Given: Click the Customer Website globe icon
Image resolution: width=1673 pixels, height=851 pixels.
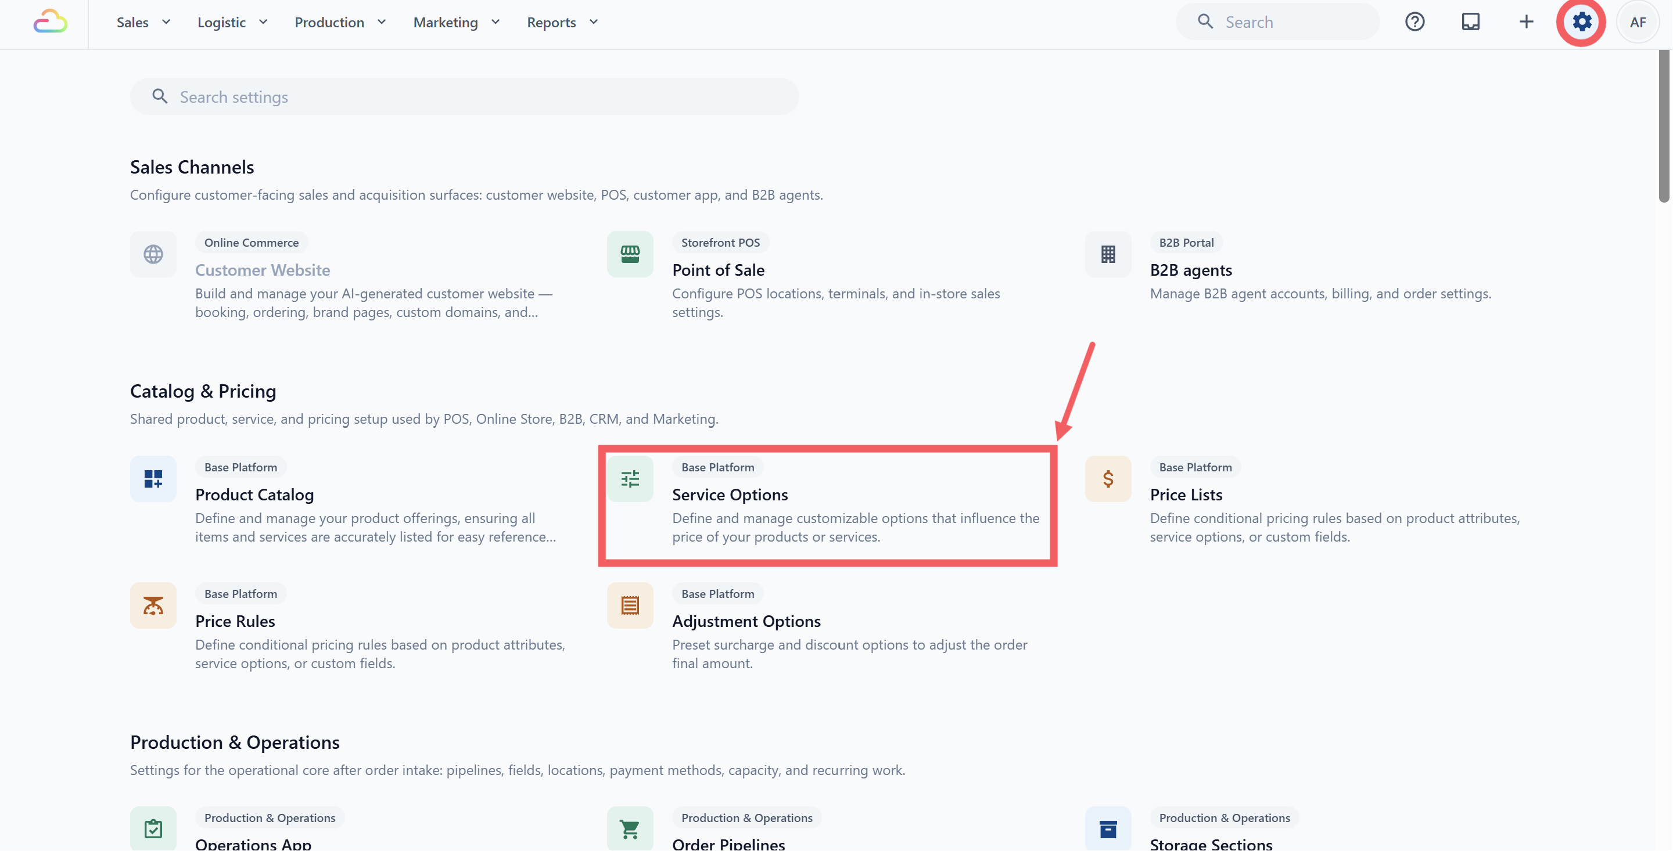Looking at the screenshot, I should point(153,254).
